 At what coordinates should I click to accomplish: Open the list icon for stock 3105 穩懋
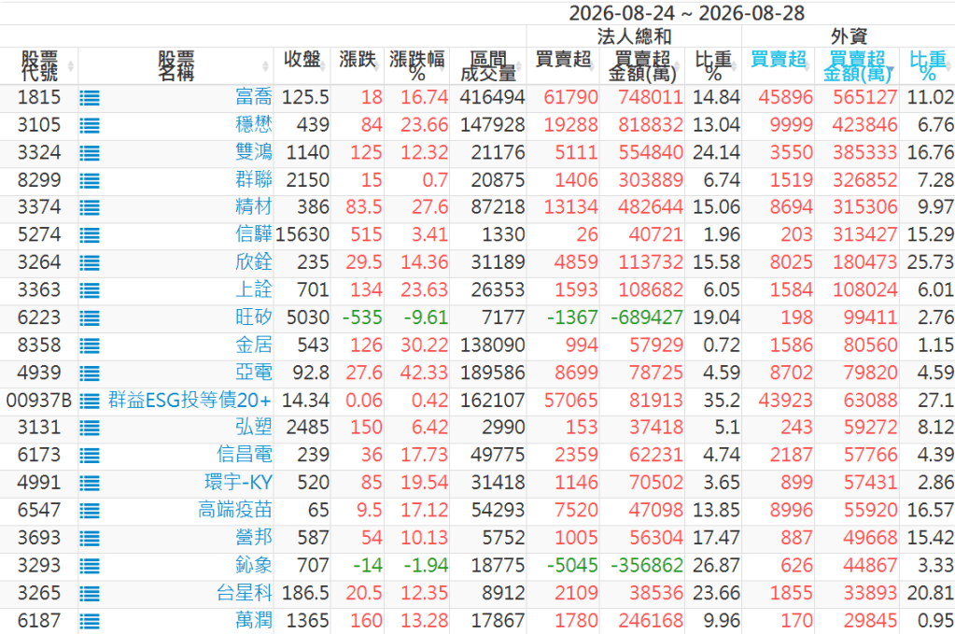point(90,125)
